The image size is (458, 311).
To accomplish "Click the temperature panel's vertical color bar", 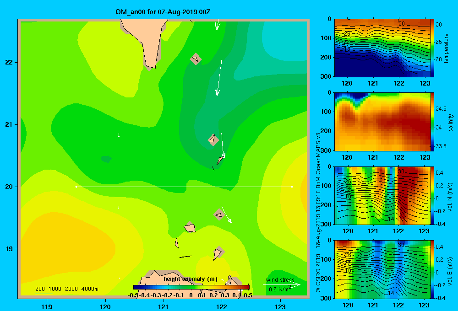I will (432, 48).
